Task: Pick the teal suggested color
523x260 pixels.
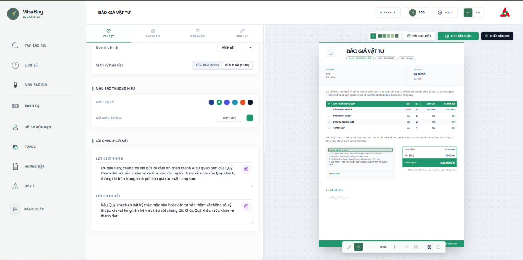Action: (235, 102)
